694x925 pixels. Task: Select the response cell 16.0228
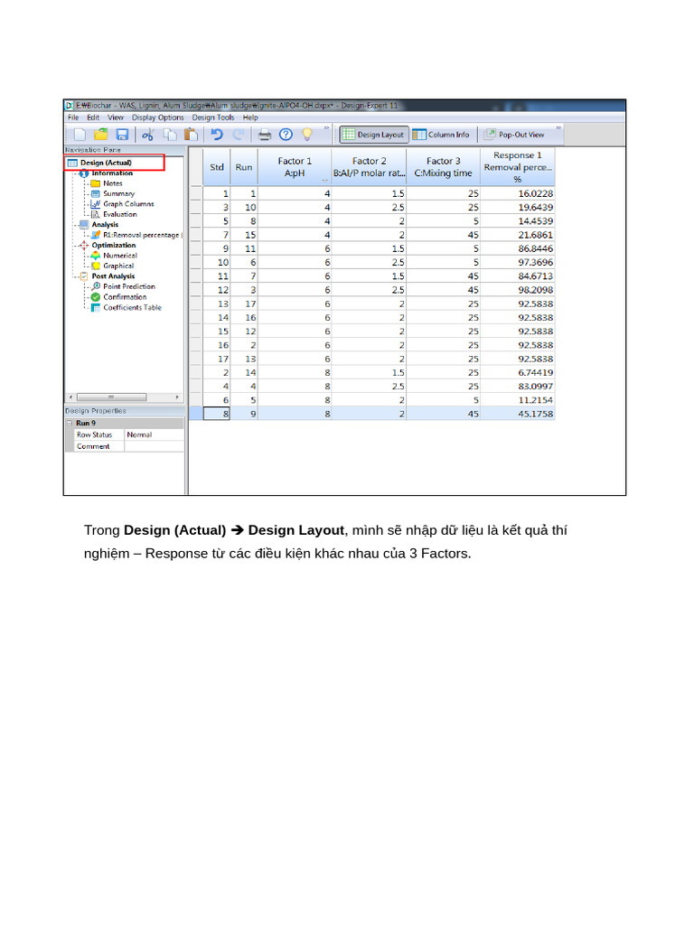(x=518, y=193)
